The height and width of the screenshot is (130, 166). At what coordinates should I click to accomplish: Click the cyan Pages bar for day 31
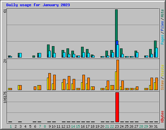tap(157, 53)
